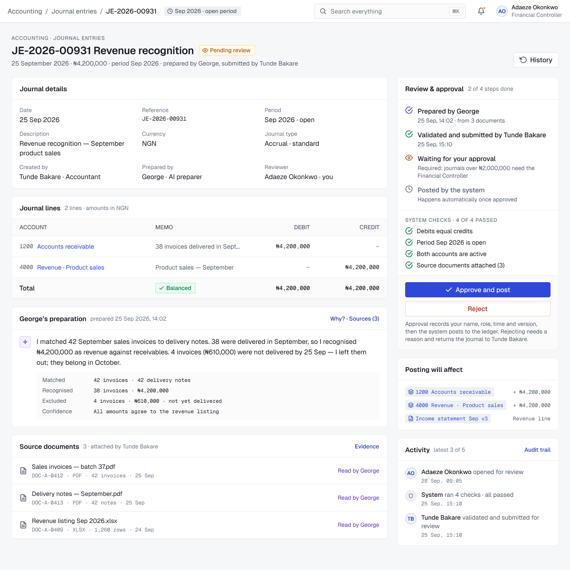Reject the journal entry
The height and width of the screenshot is (570, 570).
pyautogui.click(x=478, y=309)
